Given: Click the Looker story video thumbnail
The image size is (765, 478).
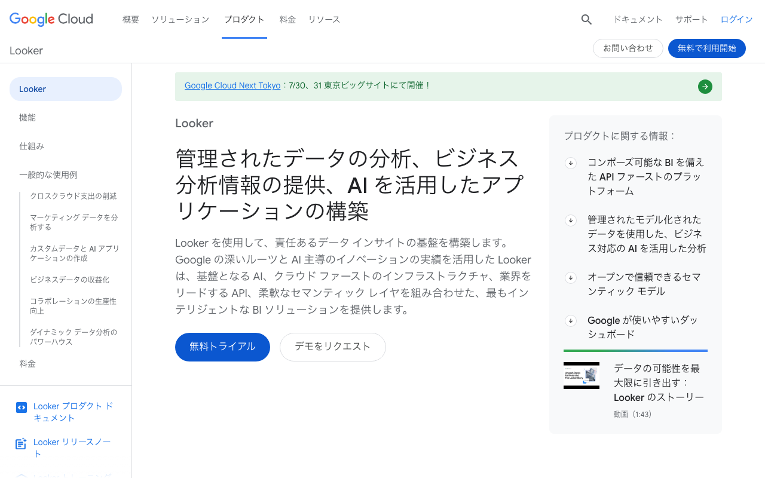Looking at the screenshot, I should 582,375.
